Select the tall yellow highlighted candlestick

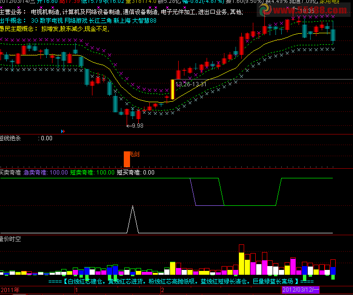[x=173, y=90]
